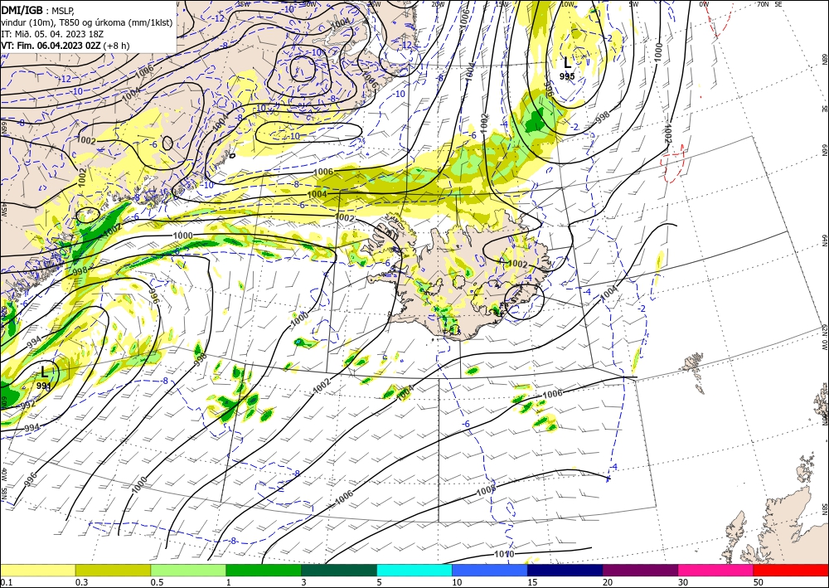Click the pink 30 mm legend swatch
Image resolution: width=829 pixels, height=588 pixels.
(716, 570)
